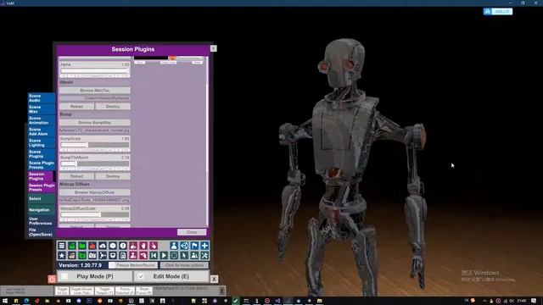
Task: Click the connected nodes icon
Action: click(x=103, y=256)
